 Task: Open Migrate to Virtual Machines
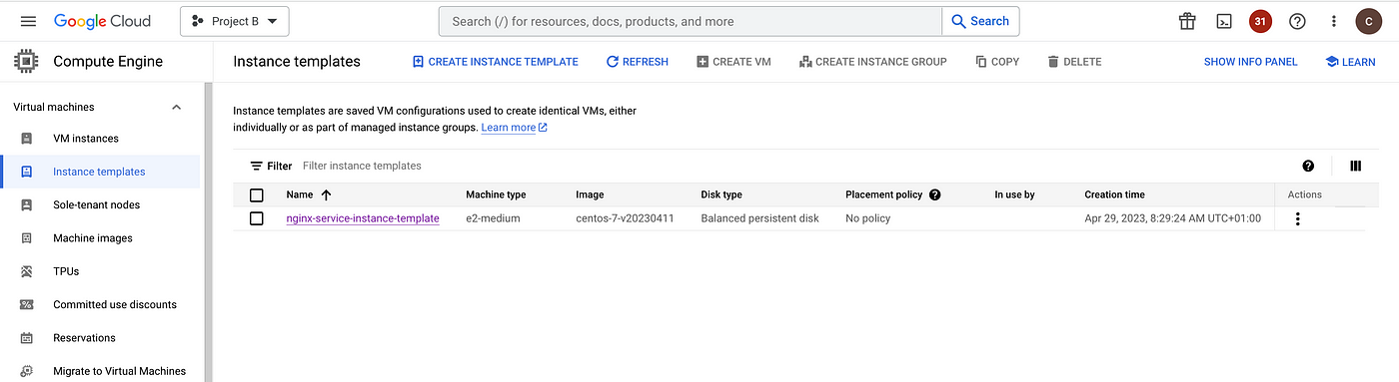pyautogui.click(x=119, y=371)
